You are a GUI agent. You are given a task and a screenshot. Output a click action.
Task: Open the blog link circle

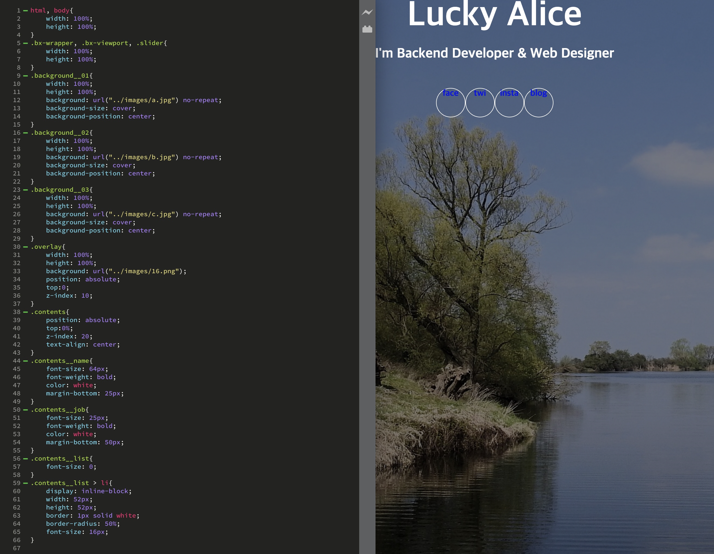coord(538,93)
